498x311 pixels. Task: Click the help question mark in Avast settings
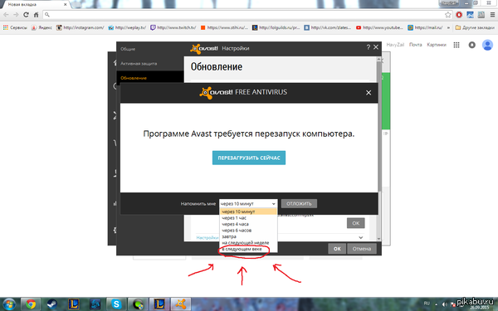coord(368,47)
